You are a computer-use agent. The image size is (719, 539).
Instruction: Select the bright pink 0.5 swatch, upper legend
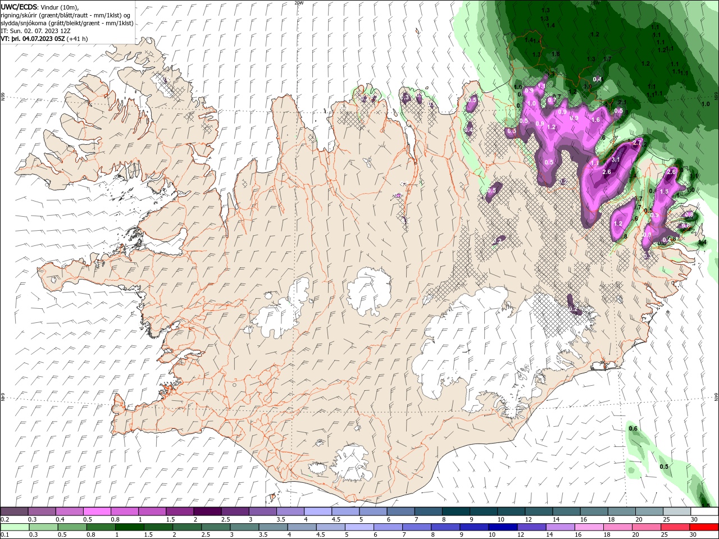coord(97,511)
